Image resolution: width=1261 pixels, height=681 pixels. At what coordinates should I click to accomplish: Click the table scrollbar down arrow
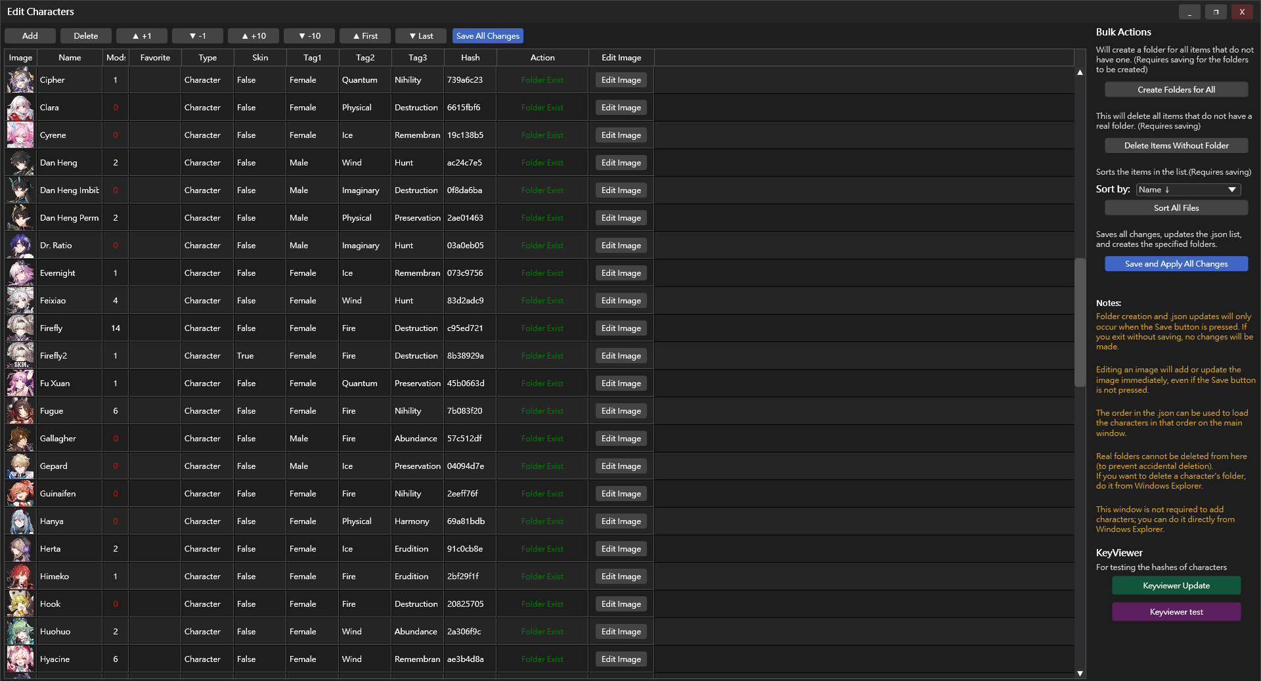1080,673
